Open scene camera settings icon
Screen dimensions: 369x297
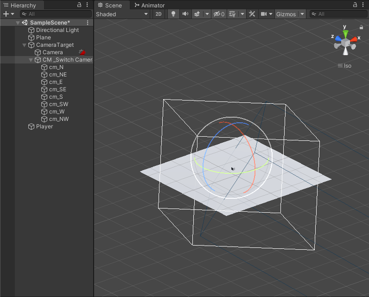(x=264, y=14)
